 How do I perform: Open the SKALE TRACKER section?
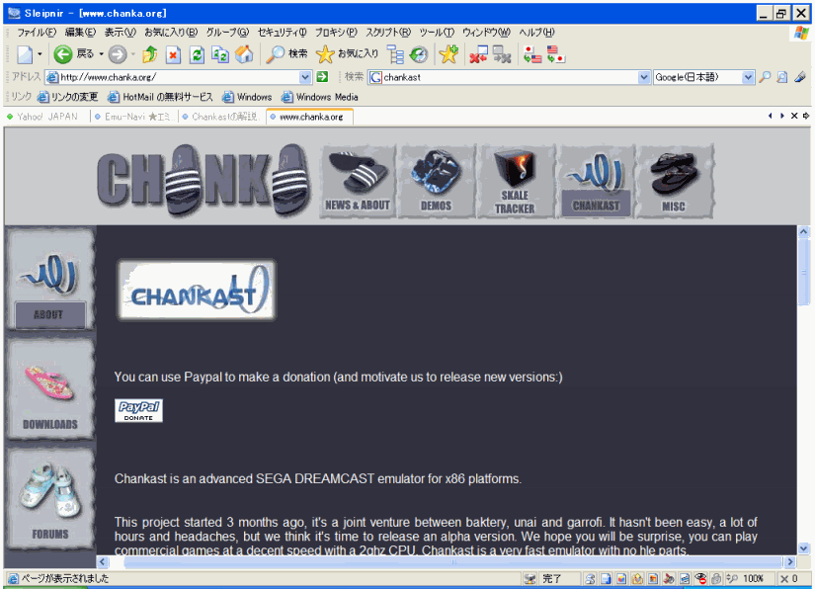pyautogui.click(x=515, y=181)
